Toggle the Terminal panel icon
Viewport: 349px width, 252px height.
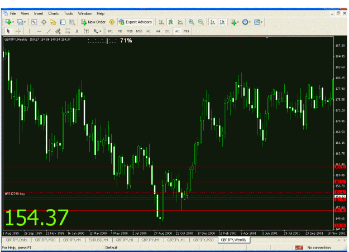click(x=63, y=22)
